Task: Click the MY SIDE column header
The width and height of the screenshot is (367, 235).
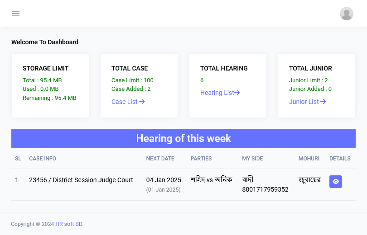Action: (252, 159)
